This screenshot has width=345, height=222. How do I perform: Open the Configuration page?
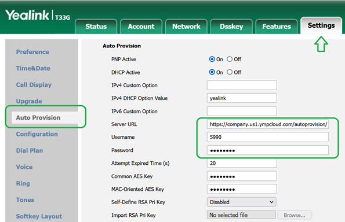37,134
